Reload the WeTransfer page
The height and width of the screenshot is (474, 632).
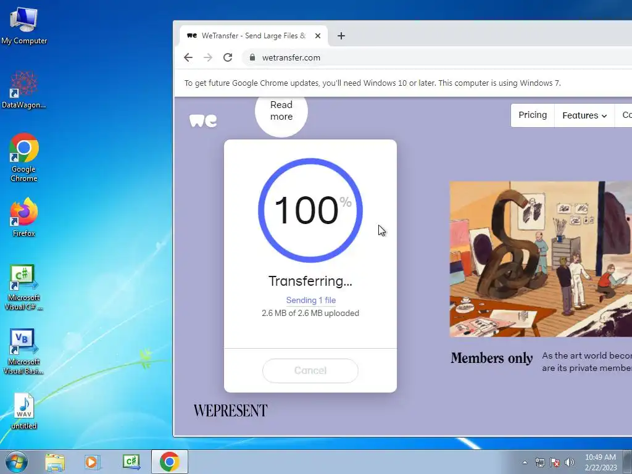228,57
